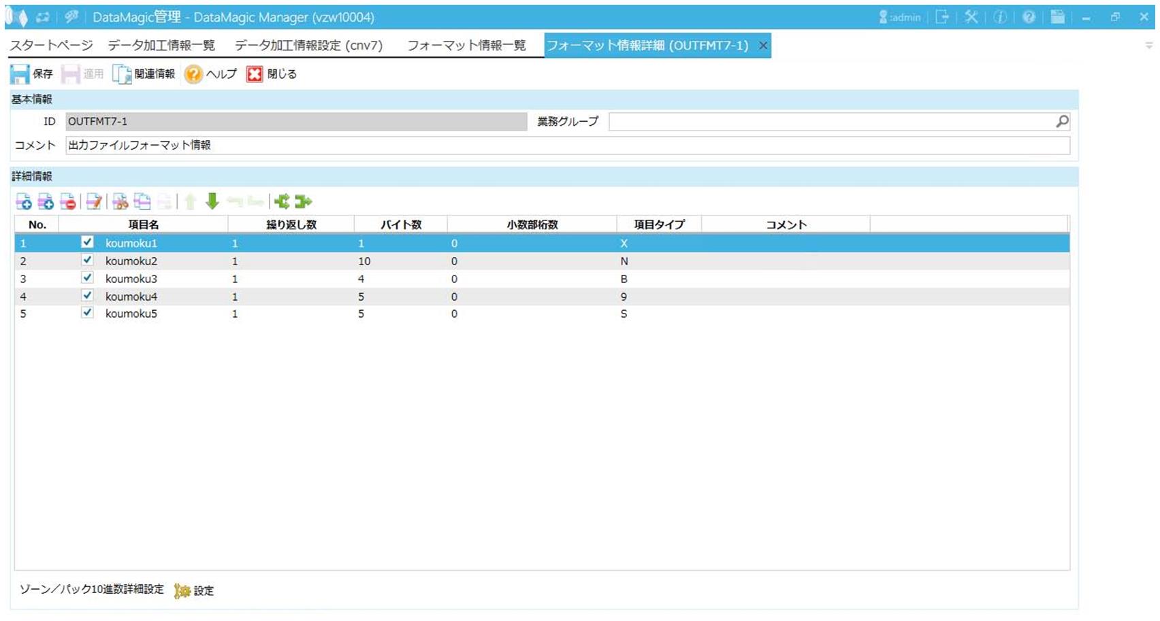
Task: Uncheck the koumoku1 checkbox
Action: click(x=87, y=242)
